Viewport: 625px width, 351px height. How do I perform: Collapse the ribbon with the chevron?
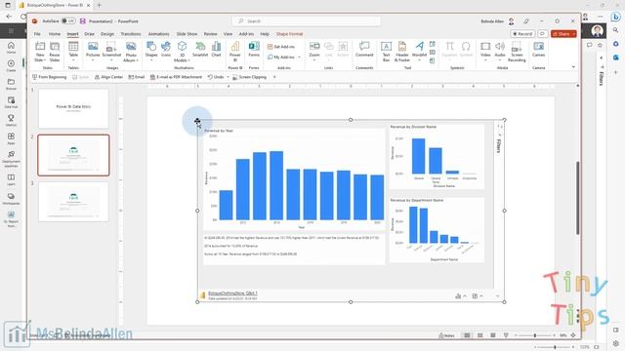573,67
